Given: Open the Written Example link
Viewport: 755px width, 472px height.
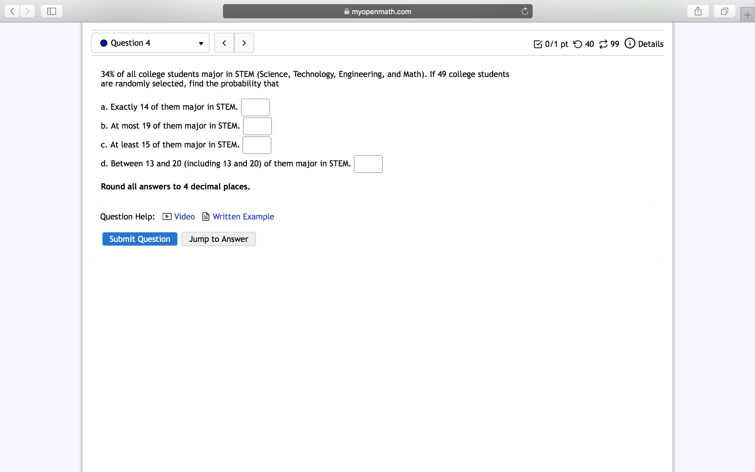Looking at the screenshot, I should click(x=243, y=217).
